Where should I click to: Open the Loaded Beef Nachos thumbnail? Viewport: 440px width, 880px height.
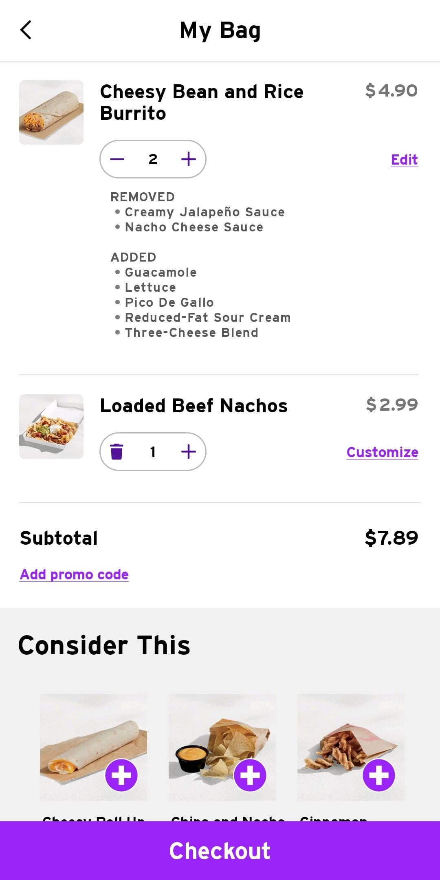point(51,427)
